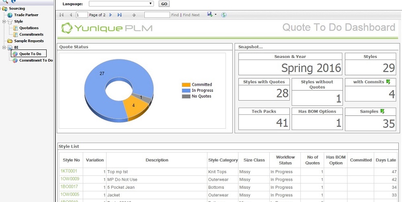Open Trade Partner tree item
Screen dimensions: 402x202
coord(26,15)
